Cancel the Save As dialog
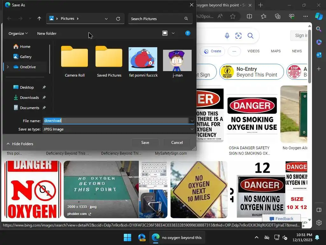The width and height of the screenshot is (326, 245). click(x=177, y=143)
